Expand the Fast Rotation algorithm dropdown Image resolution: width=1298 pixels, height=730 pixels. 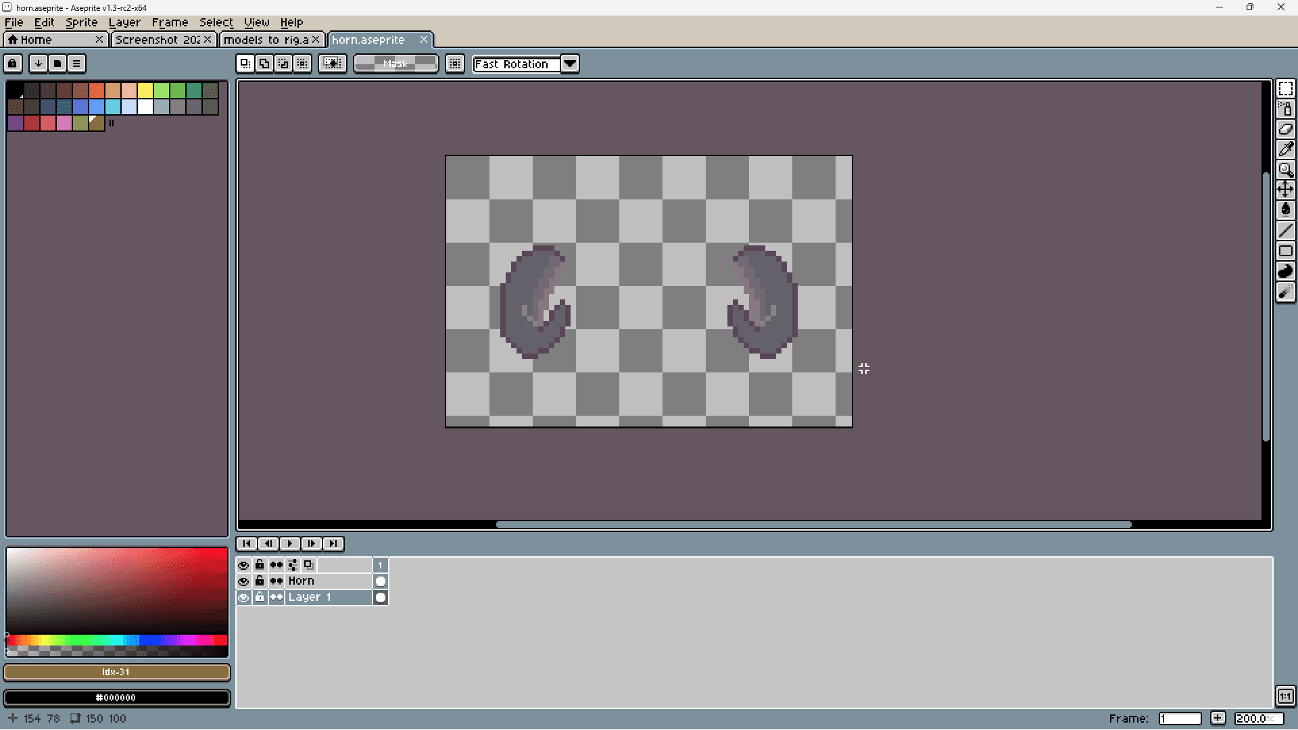[x=570, y=64]
